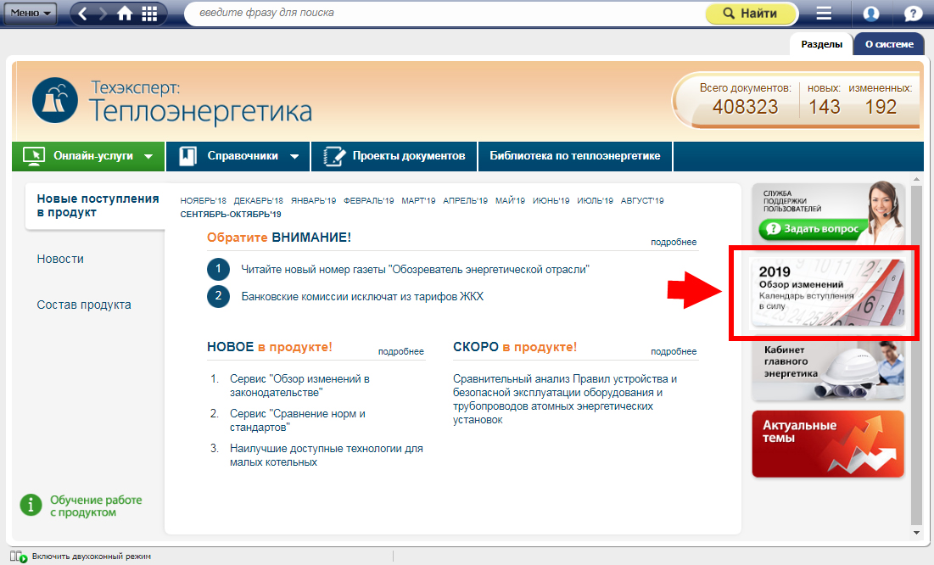Open the hamburger list icon
This screenshot has height=565, width=934.
point(824,14)
